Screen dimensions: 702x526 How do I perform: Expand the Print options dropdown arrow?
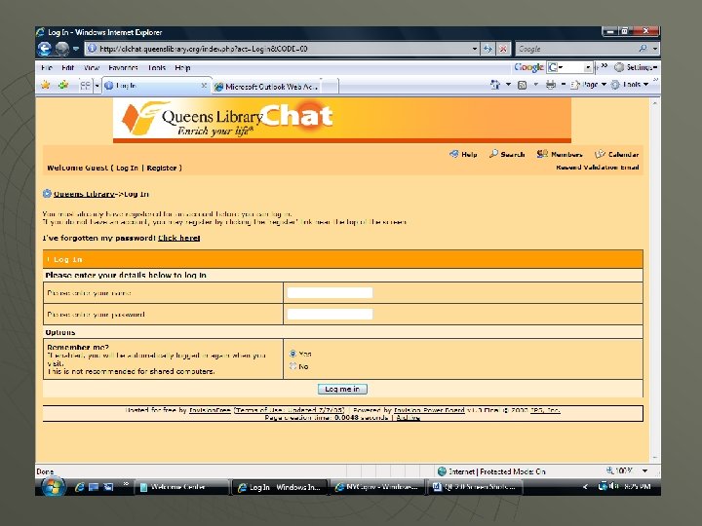(563, 85)
